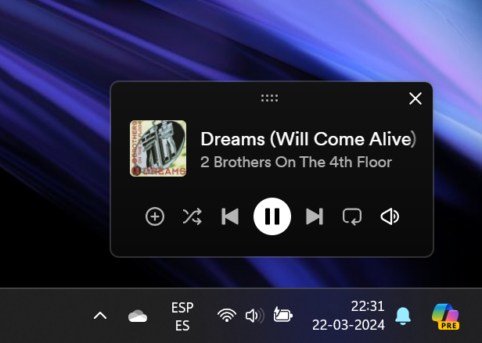Viewport: 482px width, 343px height.
Task: Skip back to the previous track
Action: tap(230, 216)
